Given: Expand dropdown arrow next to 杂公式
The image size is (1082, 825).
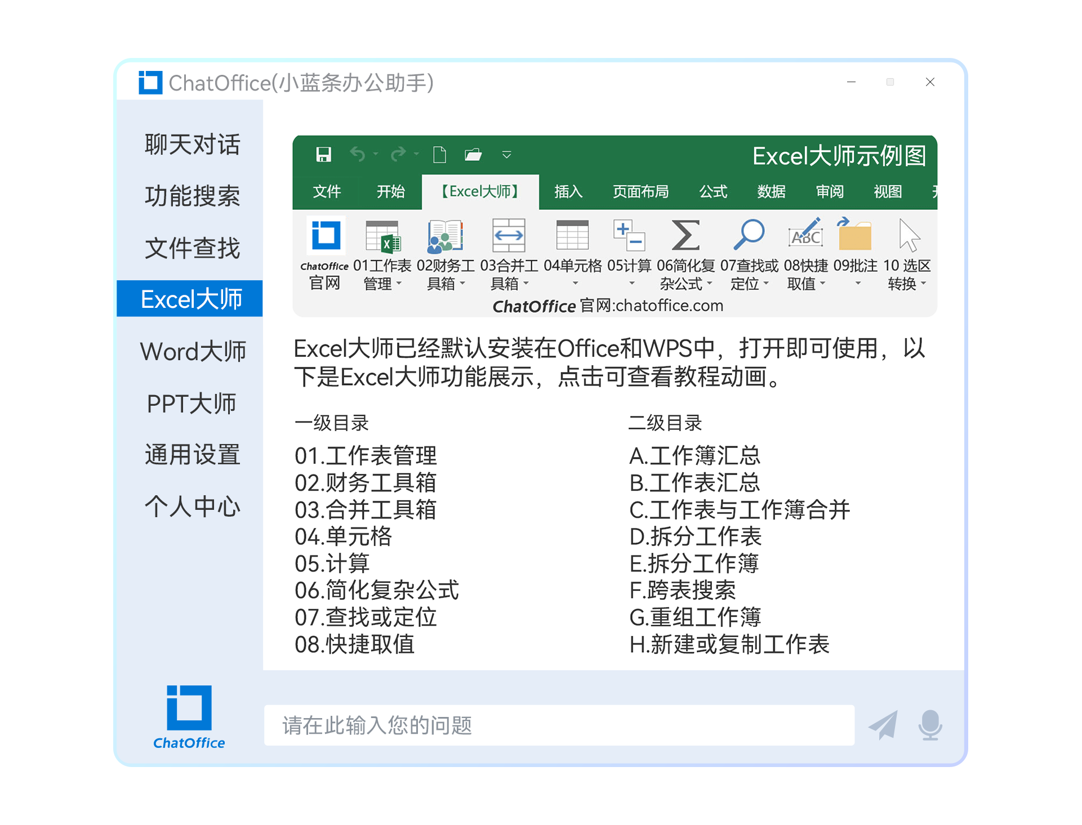Looking at the screenshot, I should [x=709, y=284].
